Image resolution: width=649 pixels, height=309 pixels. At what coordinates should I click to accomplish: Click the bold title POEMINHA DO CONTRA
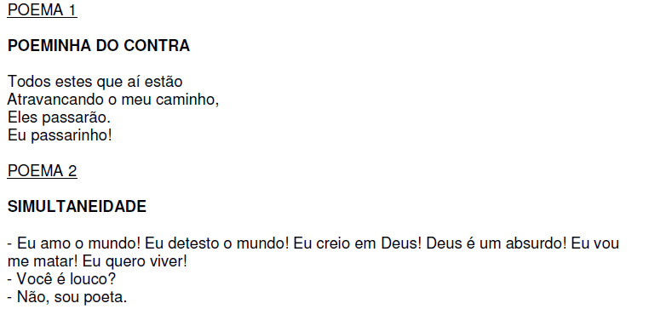point(99,45)
